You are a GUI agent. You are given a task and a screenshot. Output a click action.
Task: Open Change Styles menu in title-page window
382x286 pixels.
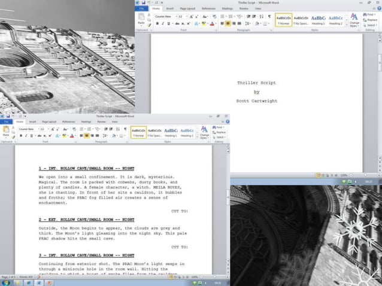(x=354, y=20)
